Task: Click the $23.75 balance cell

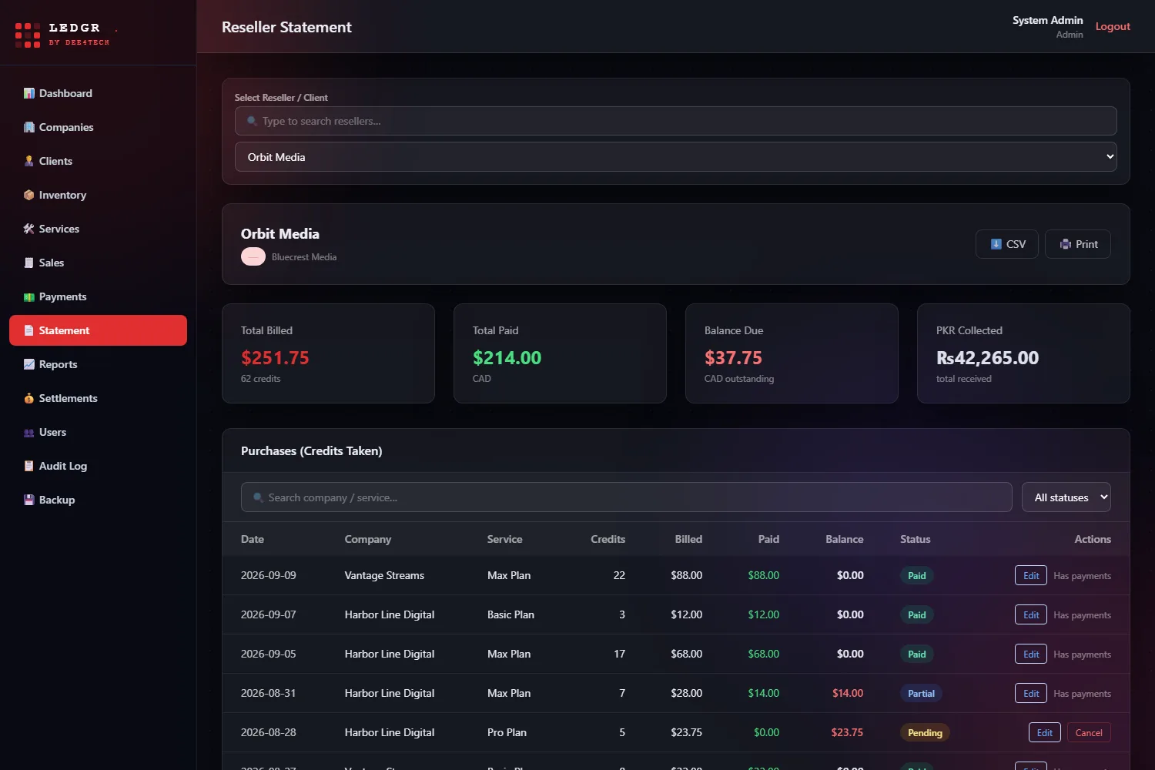Action: click(847, 732)
